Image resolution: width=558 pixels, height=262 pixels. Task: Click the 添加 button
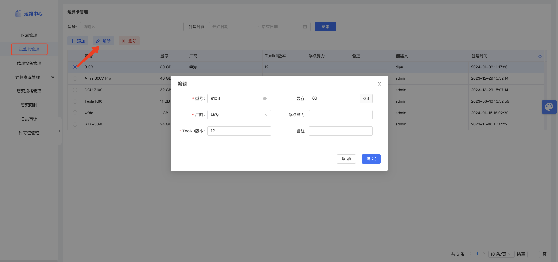click(78, 41)
